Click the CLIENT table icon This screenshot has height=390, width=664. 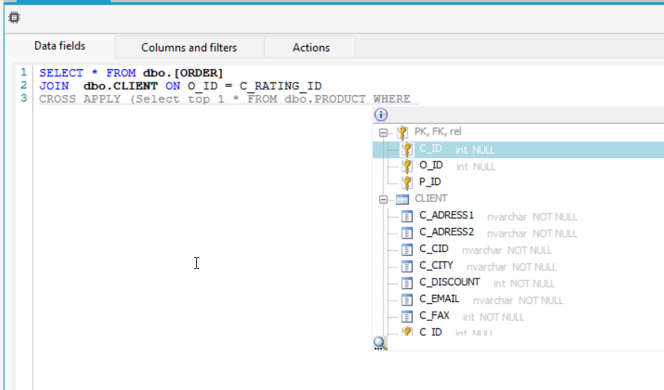tap(402, 199)
